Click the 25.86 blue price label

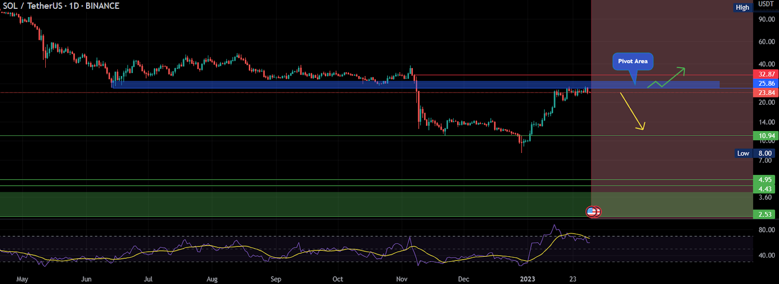pyautogui.click(x=766, y=83)
